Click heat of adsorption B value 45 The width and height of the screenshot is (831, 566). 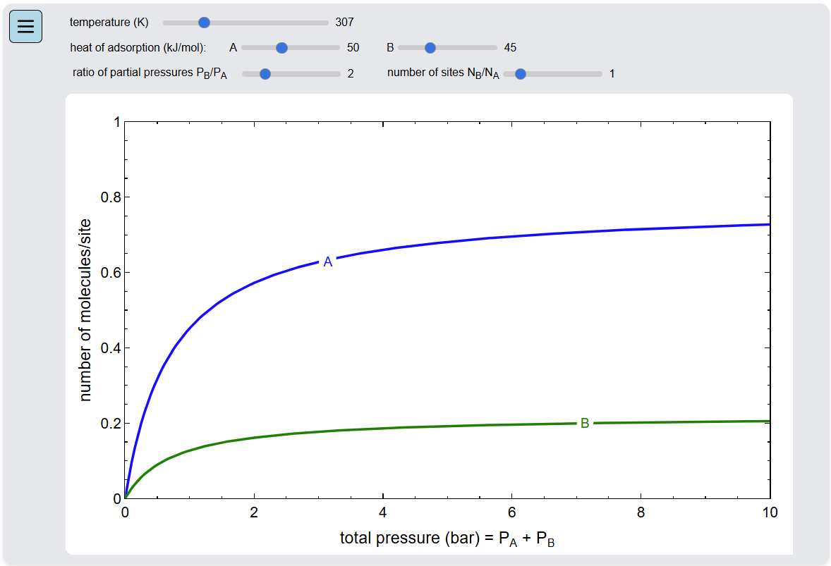click(x=510, y=48)
